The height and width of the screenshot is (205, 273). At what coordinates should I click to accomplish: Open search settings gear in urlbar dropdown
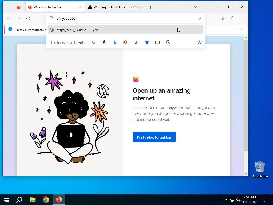tap(199, 42)
